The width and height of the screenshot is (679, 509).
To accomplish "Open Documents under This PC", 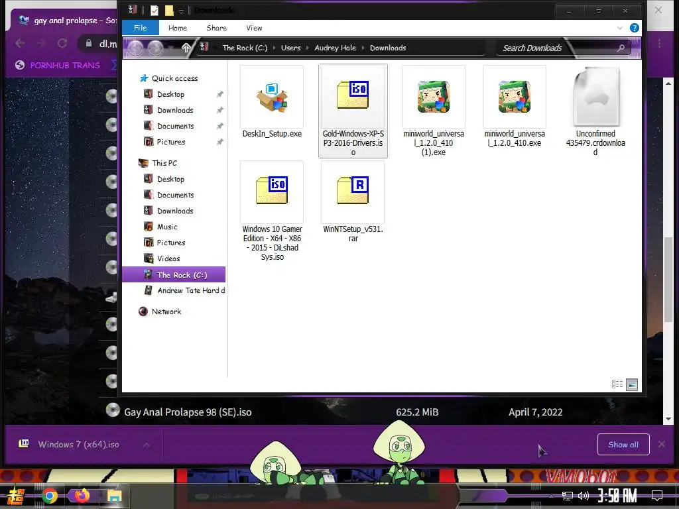I will [175, 196].
